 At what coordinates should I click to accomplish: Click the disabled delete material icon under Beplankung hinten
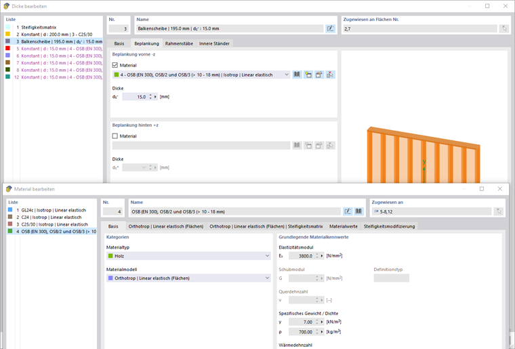(x=330, y=145)
